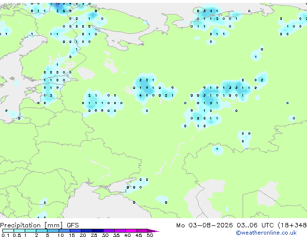
Task: Click the GFS model label
Action: pyautogui.click(x=73, y=225)
